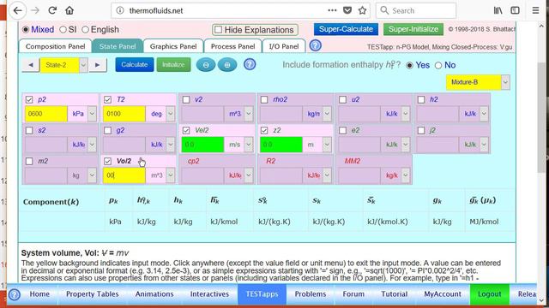549x308 pixels.
Task: Open the browser home page
Action: (x=69, y=11)
